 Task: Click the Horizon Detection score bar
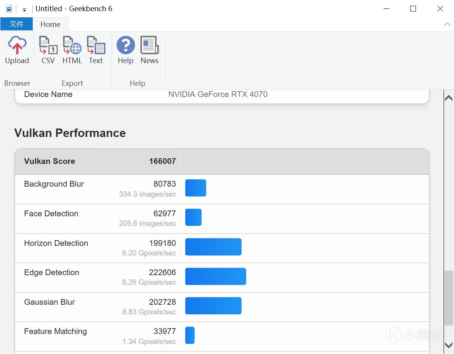pyautogui.click(x=214, y=247)
